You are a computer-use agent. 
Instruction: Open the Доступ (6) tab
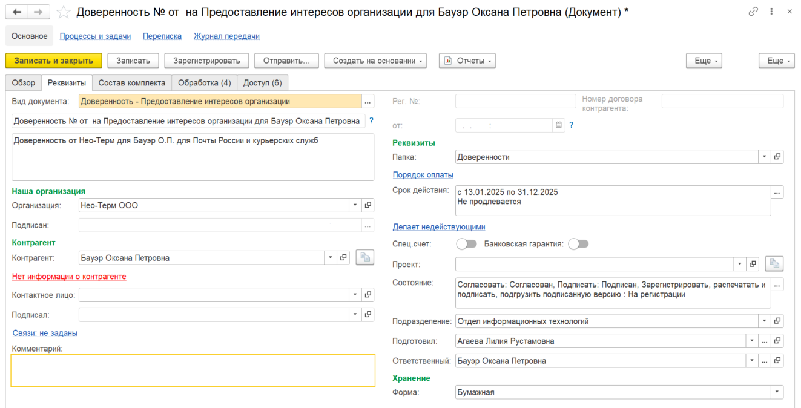click(x=262, y=82)
